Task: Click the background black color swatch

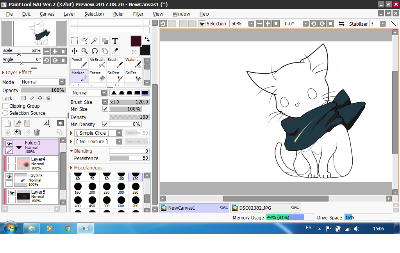Action: [146, 51]
